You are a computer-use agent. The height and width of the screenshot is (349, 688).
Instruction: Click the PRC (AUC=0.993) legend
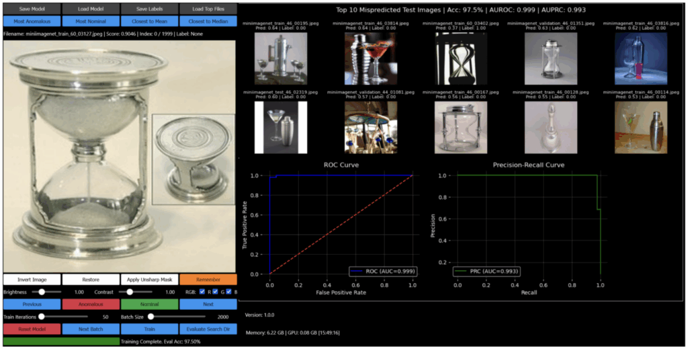point(486,271)
